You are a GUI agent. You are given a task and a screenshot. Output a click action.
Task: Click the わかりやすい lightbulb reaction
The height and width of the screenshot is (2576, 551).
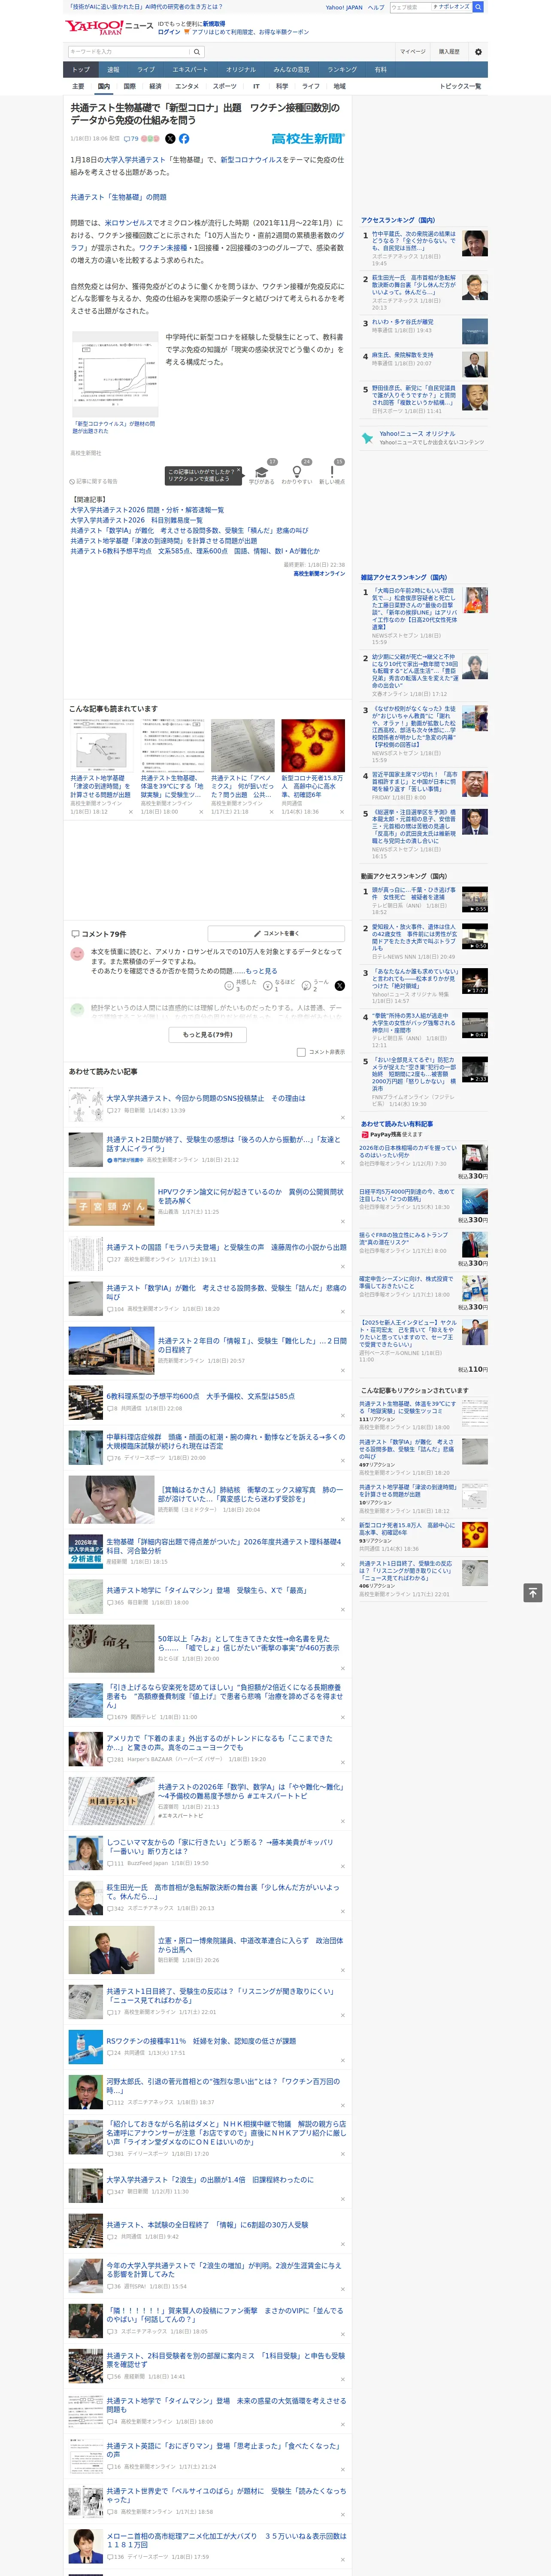coord(297,473)
